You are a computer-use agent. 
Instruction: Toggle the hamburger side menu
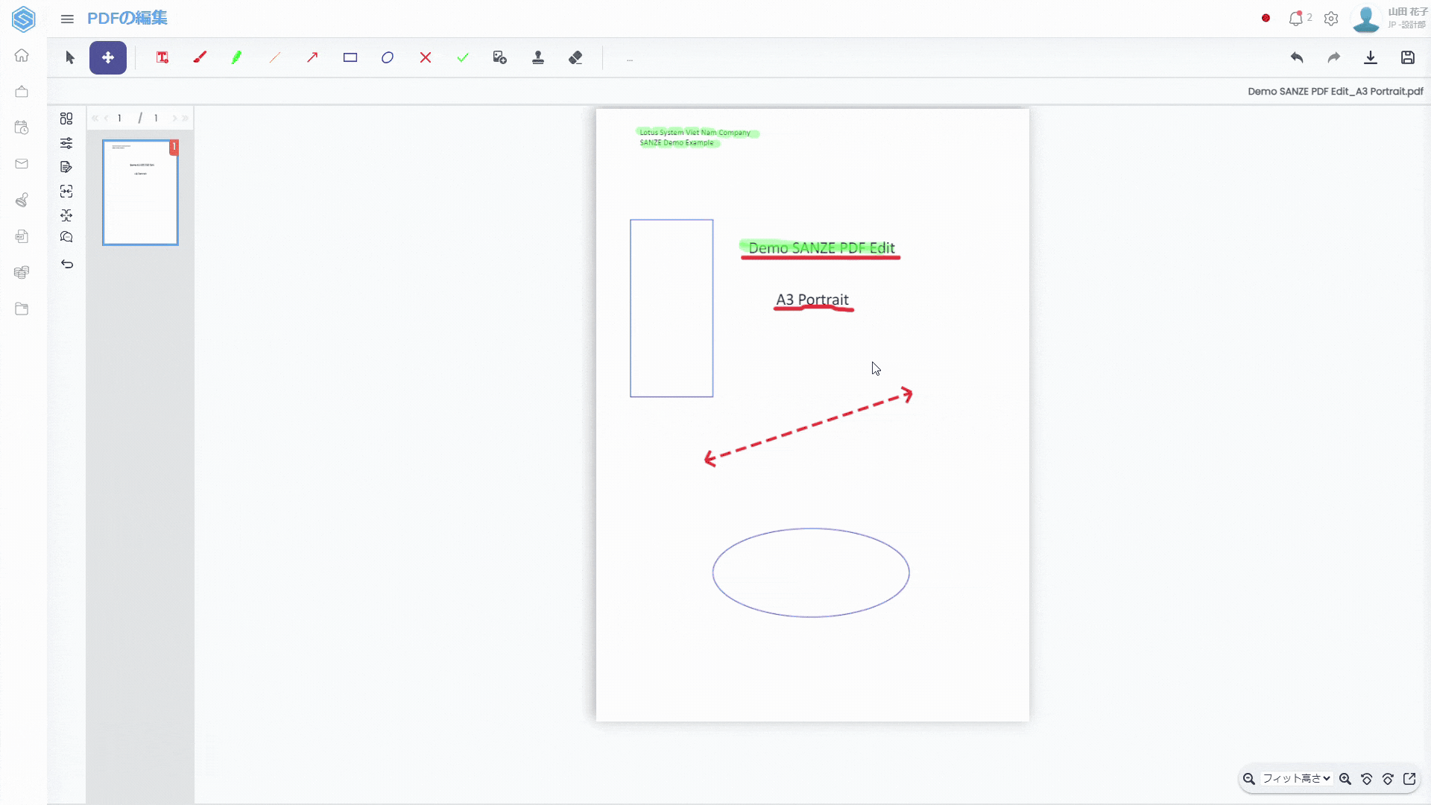click(x=67, y=19)
